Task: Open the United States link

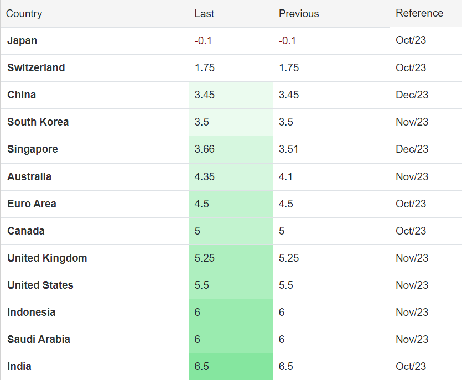Action: [x=40, y=285]
